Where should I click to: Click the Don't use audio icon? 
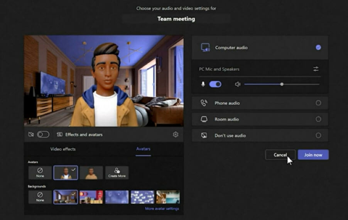[x=204, y=135]
